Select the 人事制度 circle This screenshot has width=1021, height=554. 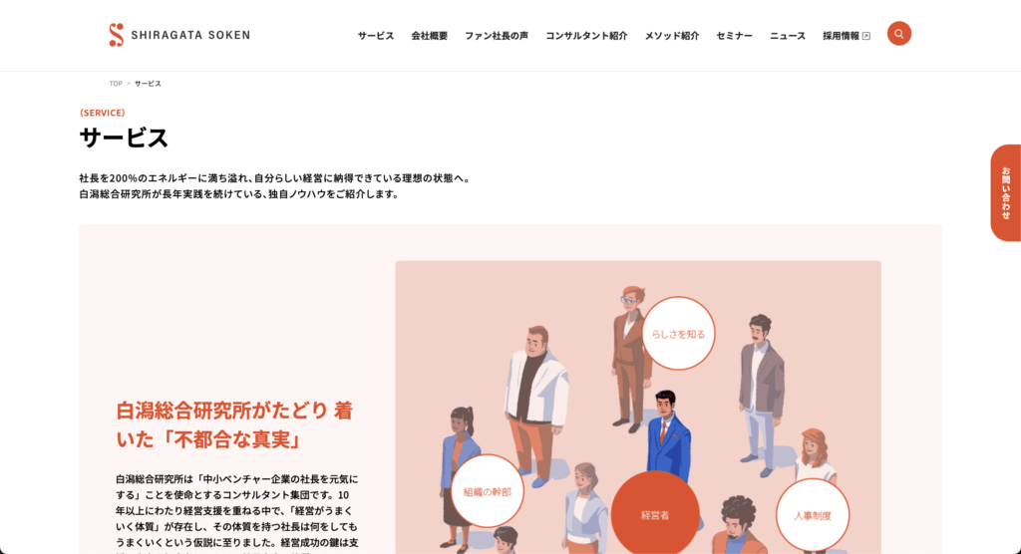click(x=813, y=515)
